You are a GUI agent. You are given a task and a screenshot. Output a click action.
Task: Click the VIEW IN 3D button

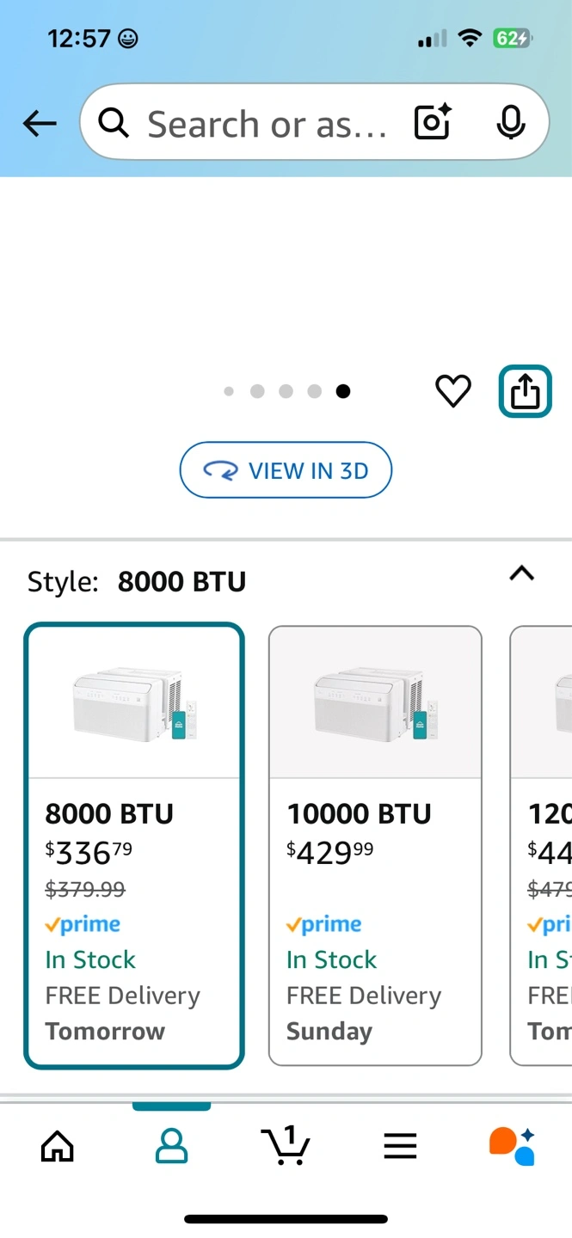coord(286,470)
